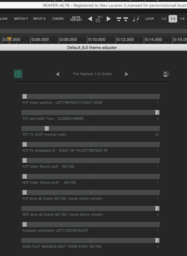Click the musical notes icon
This screenshot has height=256, width=187.
(135, 19)
